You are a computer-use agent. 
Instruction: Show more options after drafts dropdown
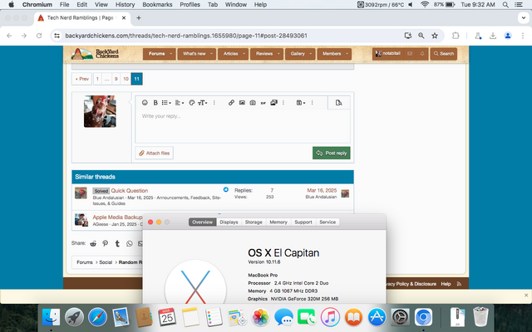point(313,103)
